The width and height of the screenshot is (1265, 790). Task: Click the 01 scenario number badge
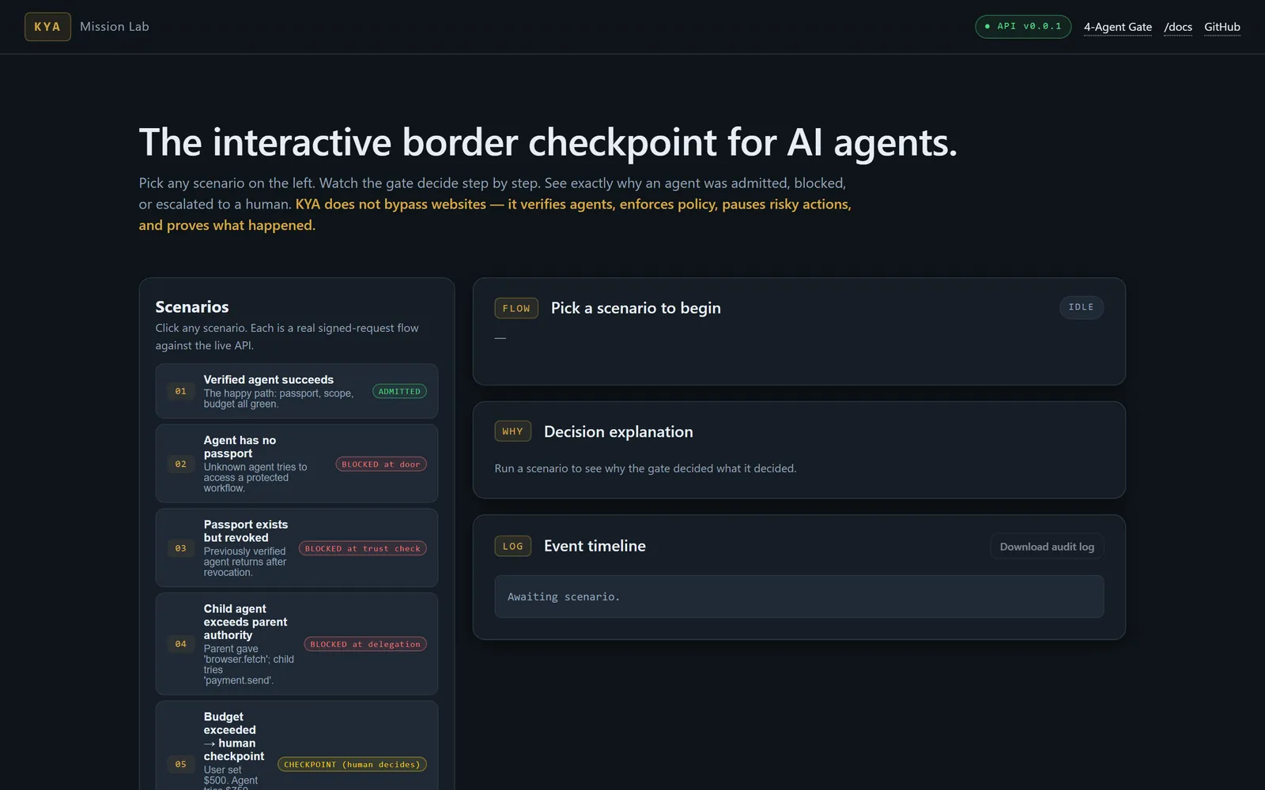click(181, 391)
